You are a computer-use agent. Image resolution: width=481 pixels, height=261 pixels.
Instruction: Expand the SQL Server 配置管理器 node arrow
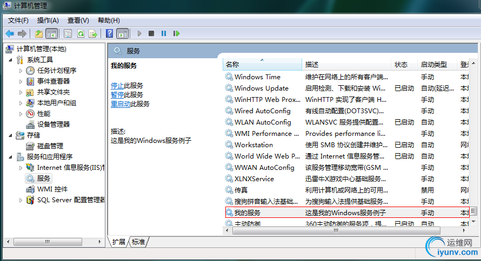tap(21, 200)
